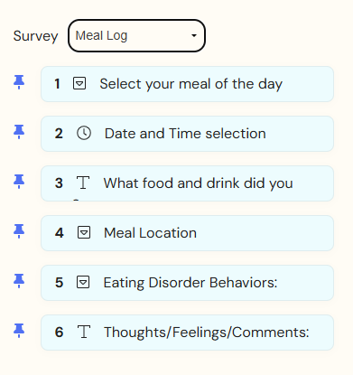Click dropdown-type icon in question 1
Viewport: 353px width, 375px height.
(79, 83)
